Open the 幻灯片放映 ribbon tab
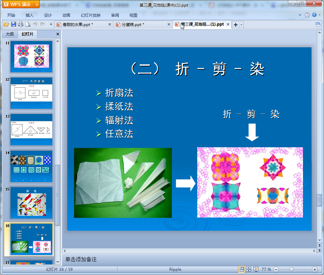Screen dimensions: 324x275 [90, 15]
